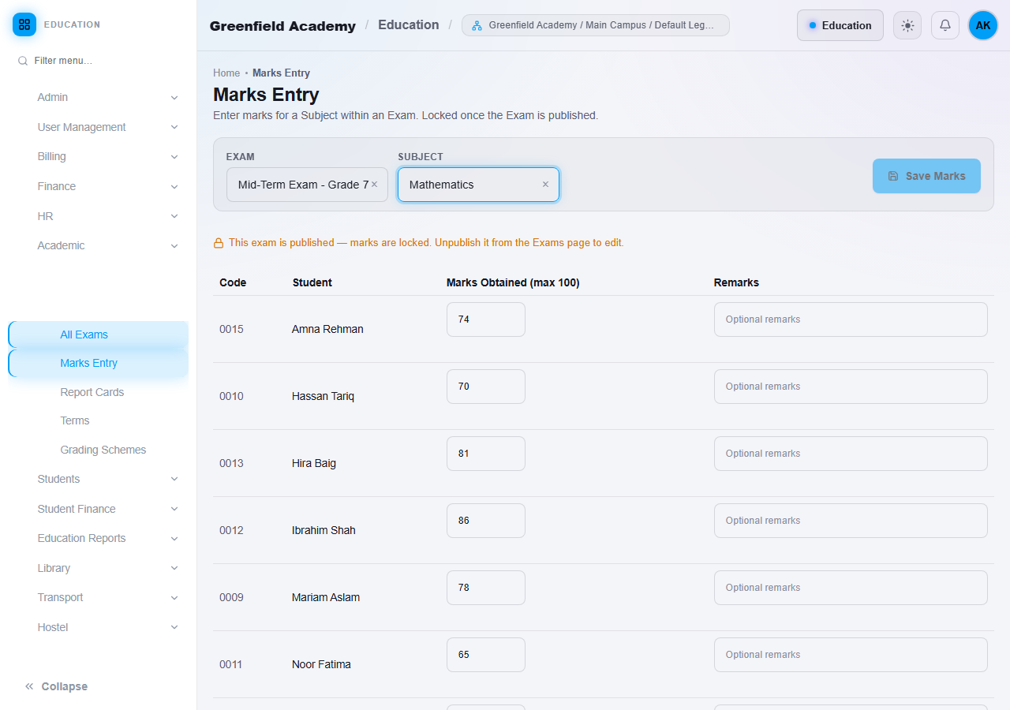
Task: Click Noor Fatima's marks field showing 65
Action: pos(486,655)
